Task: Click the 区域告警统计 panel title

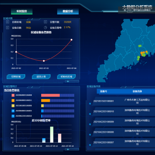Action: pos(10,86)
